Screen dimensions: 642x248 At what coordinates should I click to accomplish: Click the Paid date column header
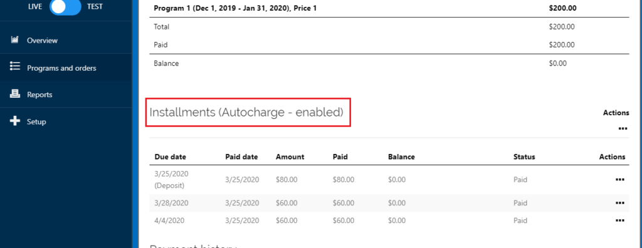click(x=241, y=157)
